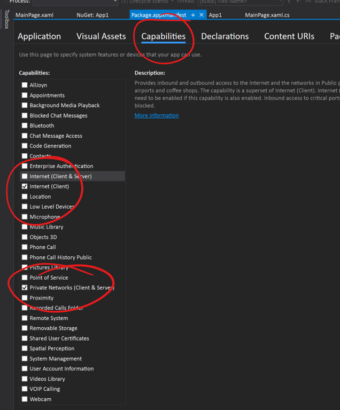Check the Appointments capability

pos(25,95)
